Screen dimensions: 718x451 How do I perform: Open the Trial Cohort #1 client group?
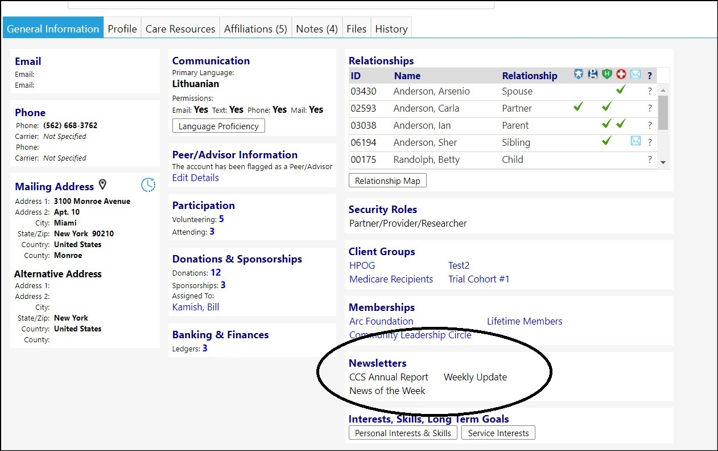pos(478,279)
